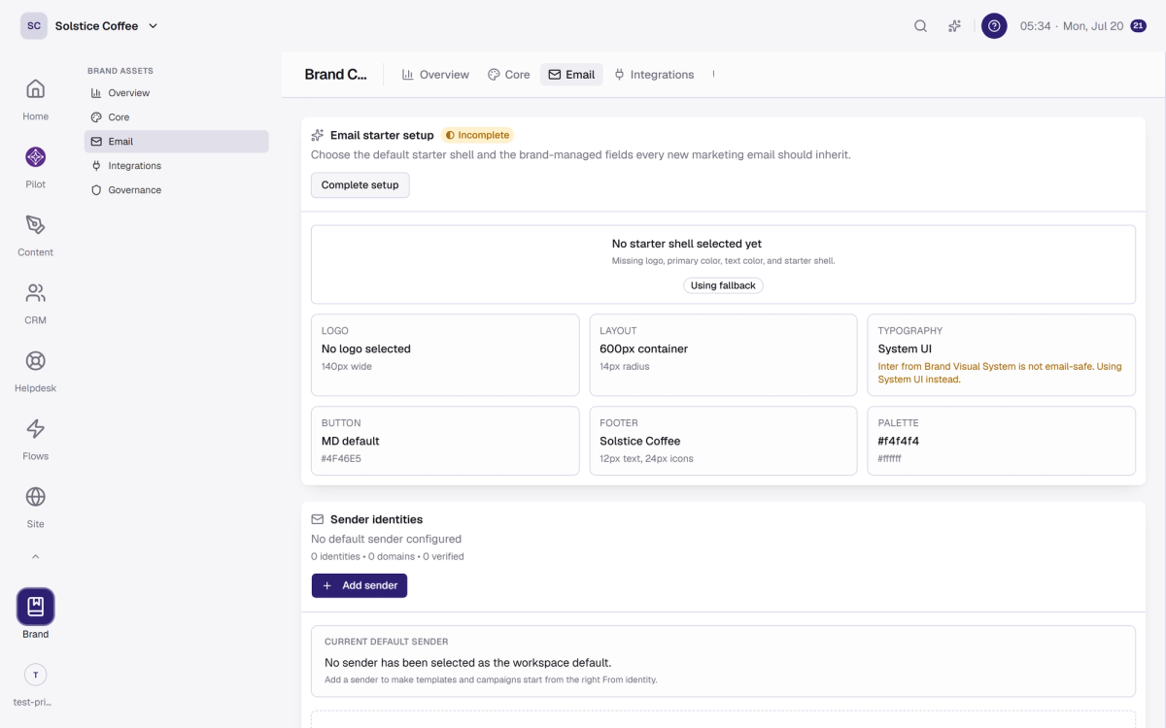Screen dimensions: 1166x728
Task: Select Email in Brand Assets list
Action: pyautogui.click(x=176, y=142)
